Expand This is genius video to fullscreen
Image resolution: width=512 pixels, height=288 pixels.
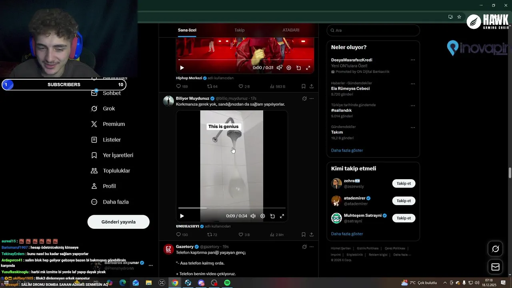click(282, 216)
